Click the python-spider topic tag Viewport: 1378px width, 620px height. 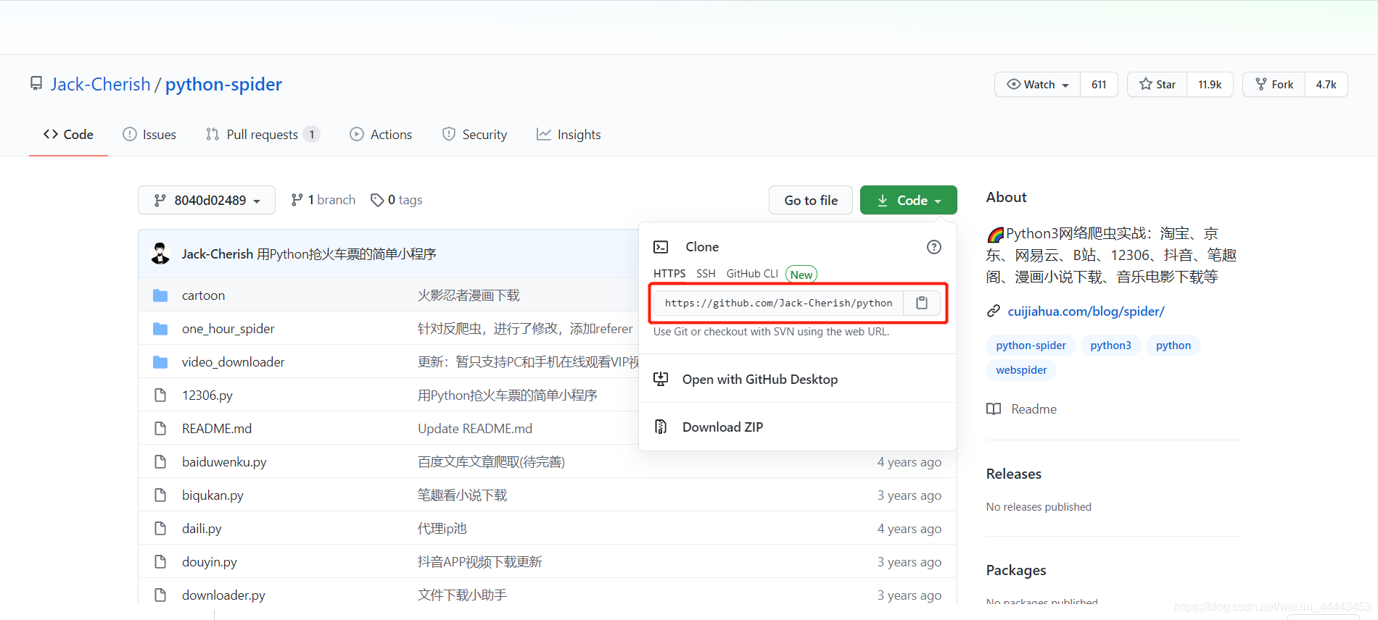pos(1031,345)
